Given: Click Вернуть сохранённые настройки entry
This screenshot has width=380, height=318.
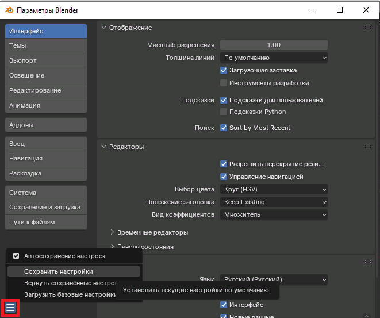Looking at the screenshot, I should 70,283.
